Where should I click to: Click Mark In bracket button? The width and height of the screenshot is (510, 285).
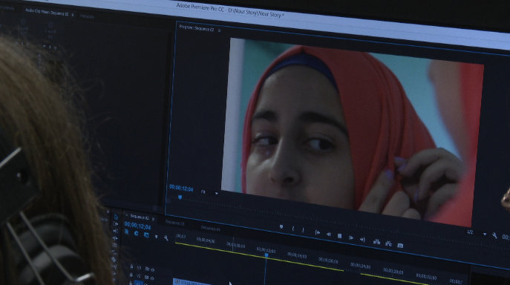point(292,229)
